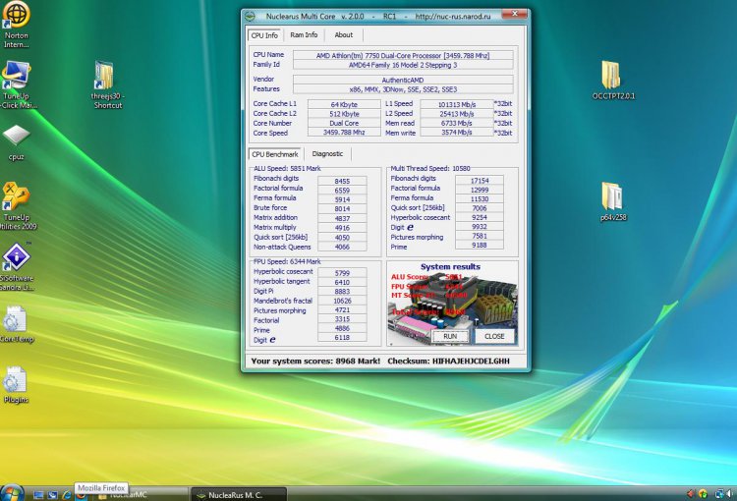The image size is (737, 501).
Task: Click FPU Factorial score 3315
Action: [x=342, y=319]
